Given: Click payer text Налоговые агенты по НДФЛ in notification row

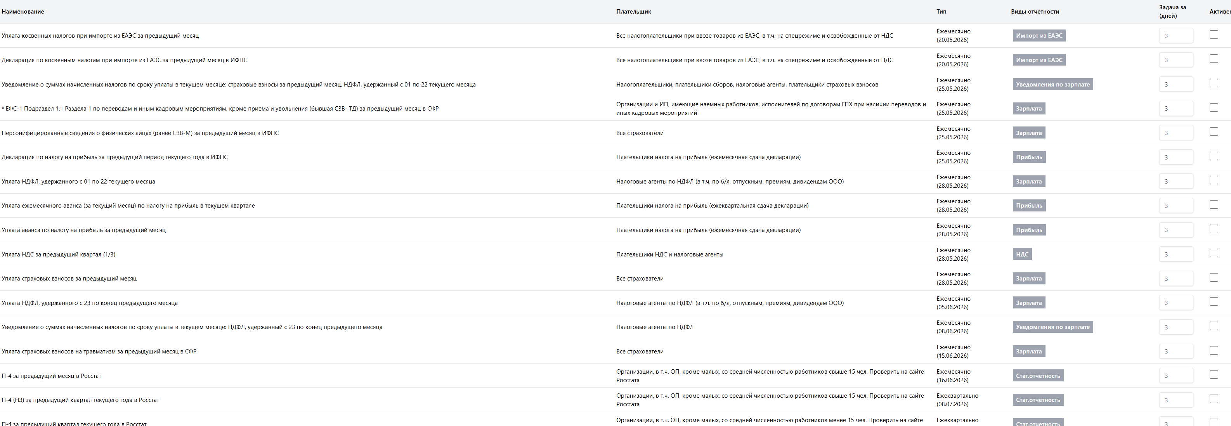Looking at the screenshot, I should click(655, 327).
